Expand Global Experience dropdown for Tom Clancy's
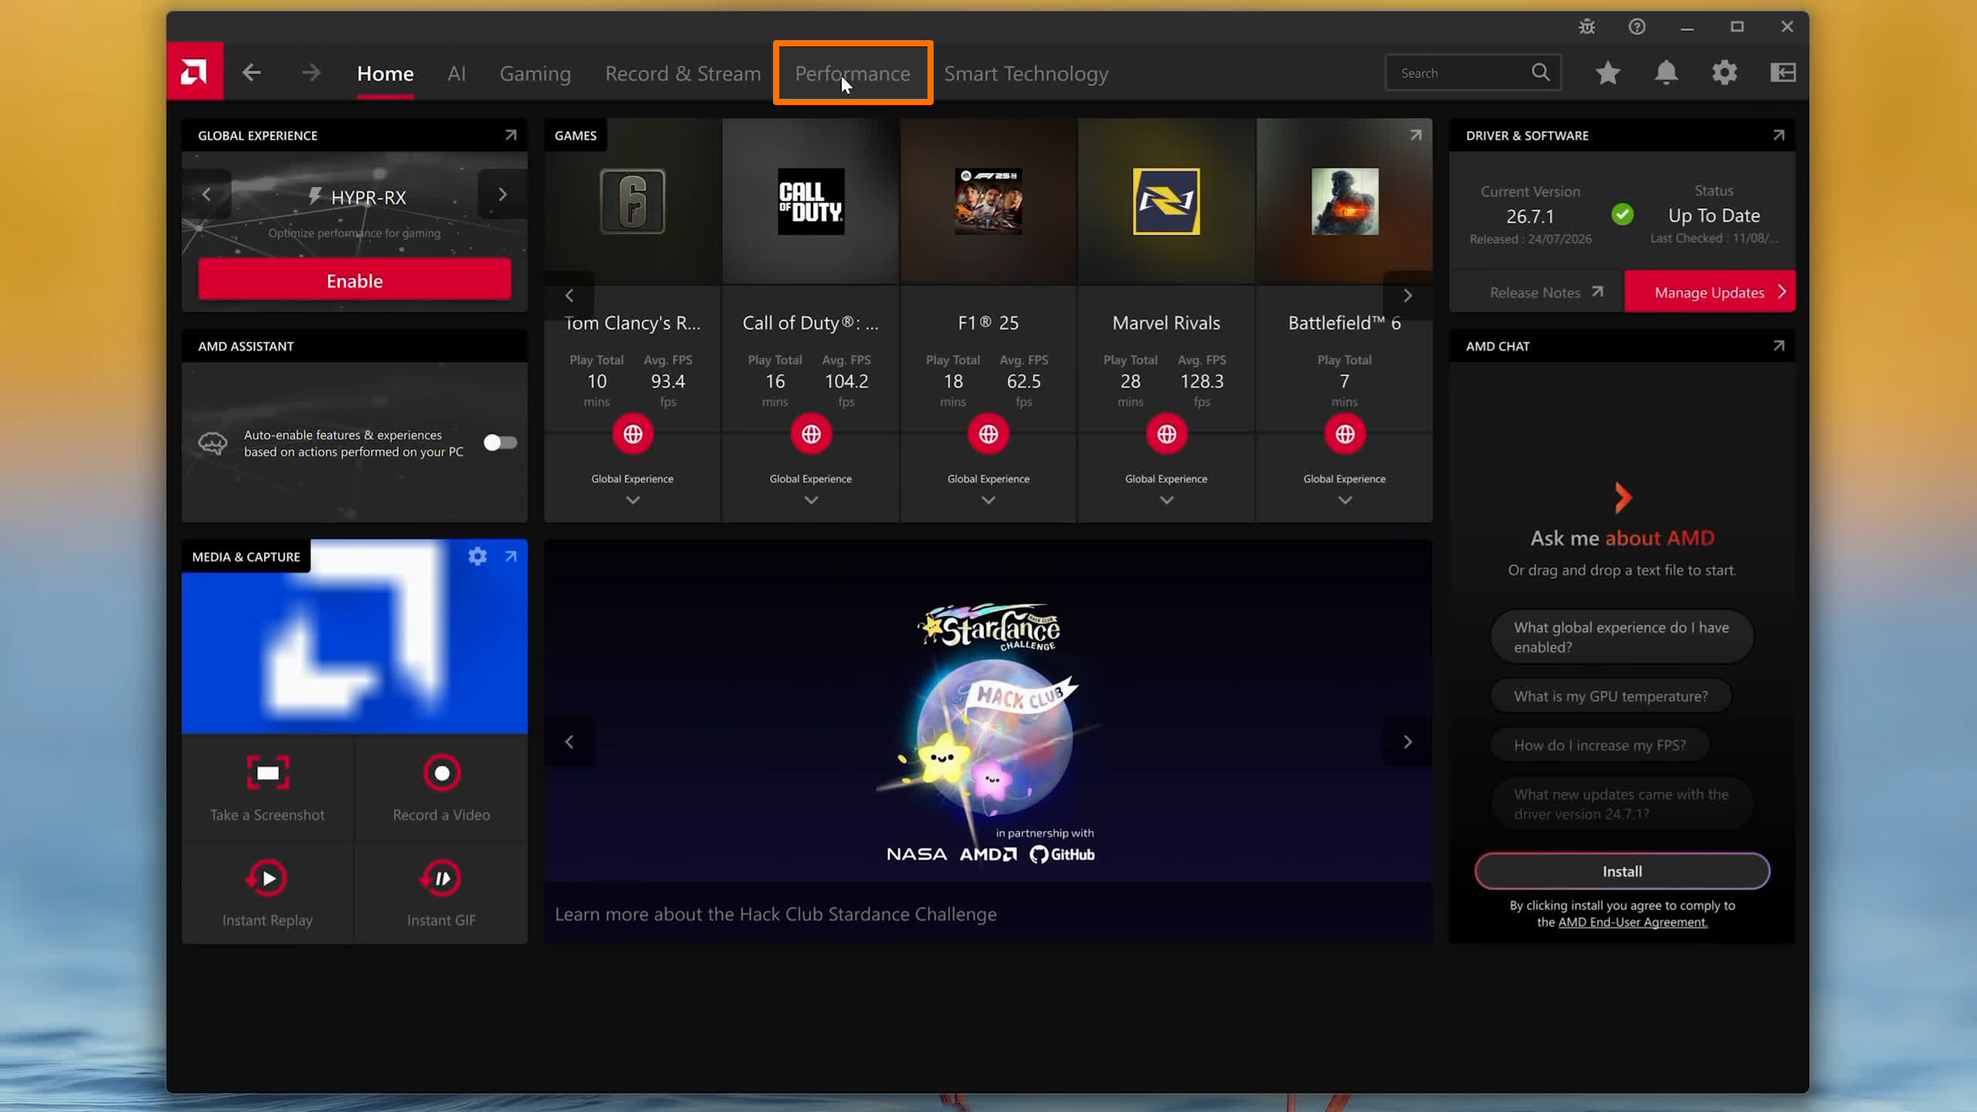 [x=632, y=500]
